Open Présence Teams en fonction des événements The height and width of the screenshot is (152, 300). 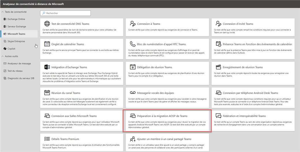pyautogui.click(x=253, y=49)
